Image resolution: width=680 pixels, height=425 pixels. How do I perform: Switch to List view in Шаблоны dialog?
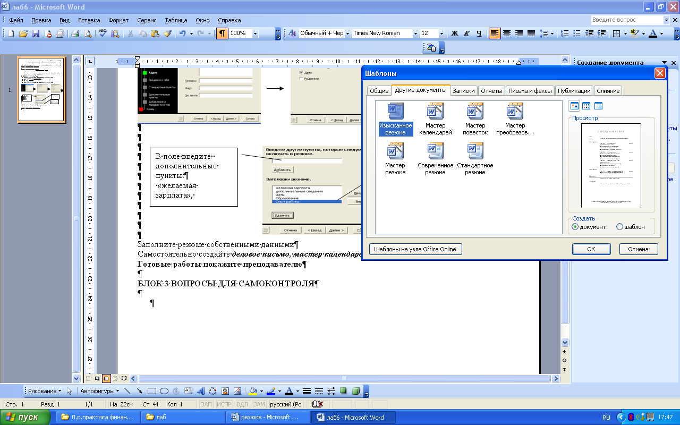pyautogui.click(x=586, y=106)
